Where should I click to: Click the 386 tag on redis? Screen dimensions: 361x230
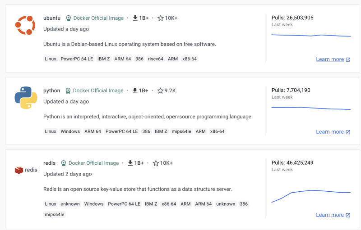[244, 204]
